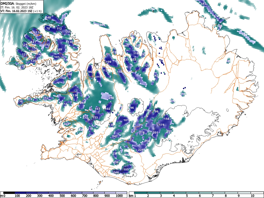The width and height of the screenshot is (264, 198).
Task: Click the visibility value 215 on the map
Action: (90, 129)
